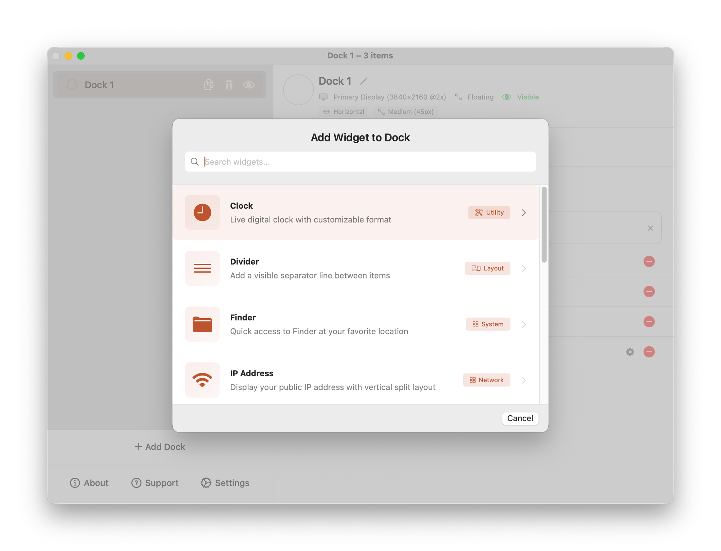Delete Dock 1 using trash icon
This screenshot has width=721, height=551.
click(229, 85)
